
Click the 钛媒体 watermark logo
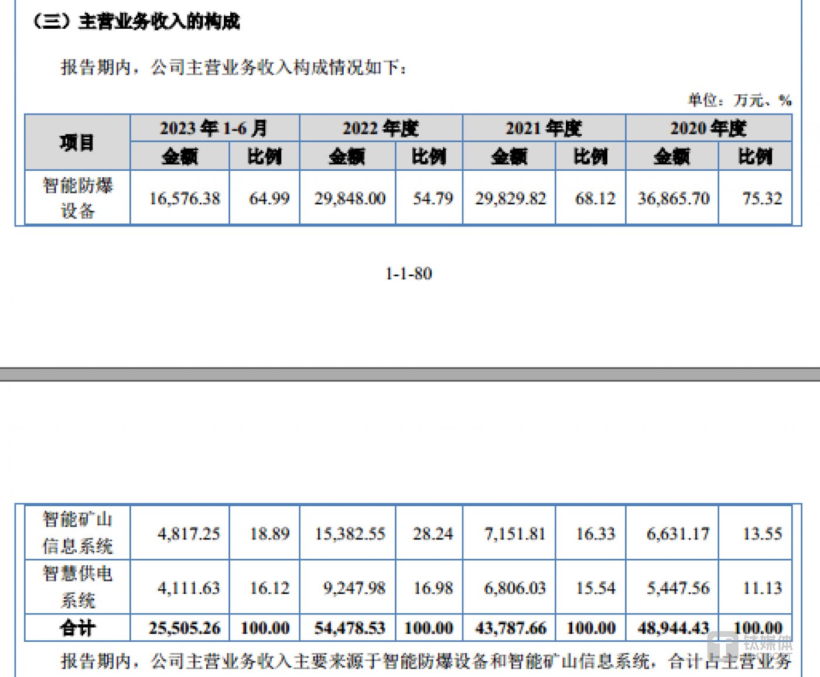(750, 645)
